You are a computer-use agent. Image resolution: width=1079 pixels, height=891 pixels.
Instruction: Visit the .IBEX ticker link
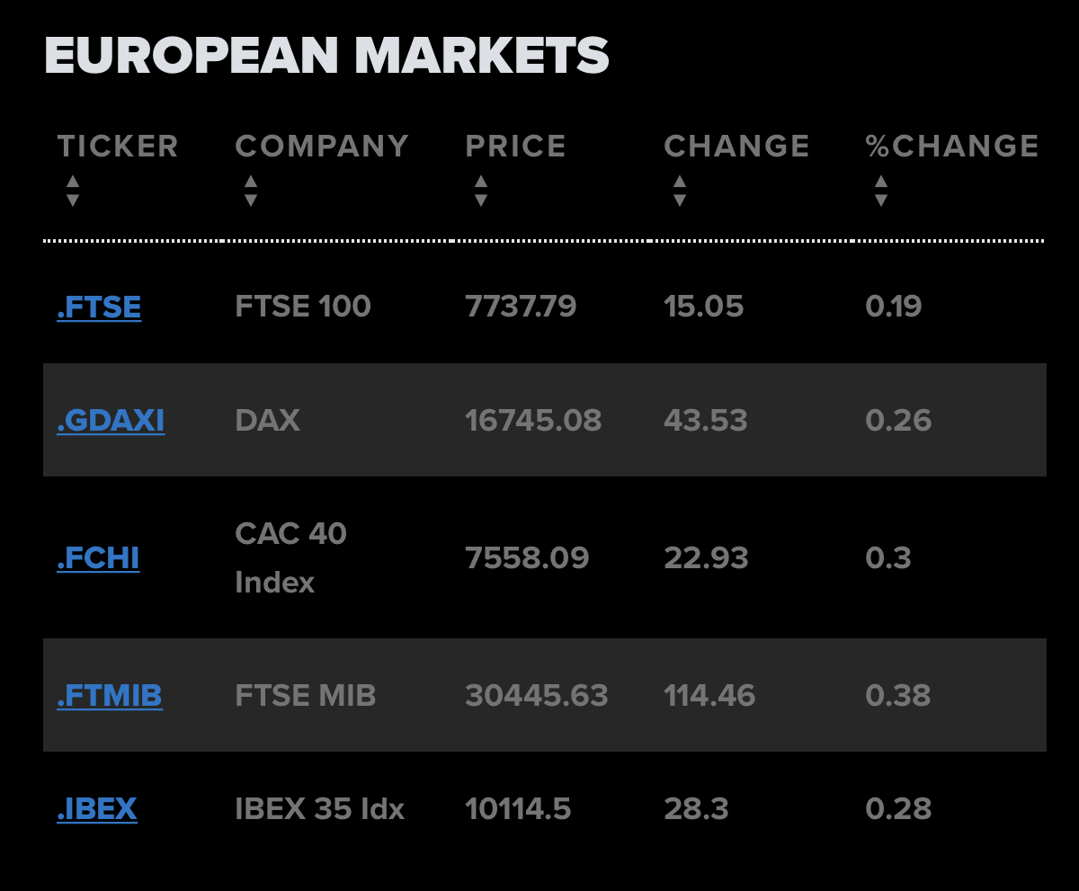tap(97, 809)
